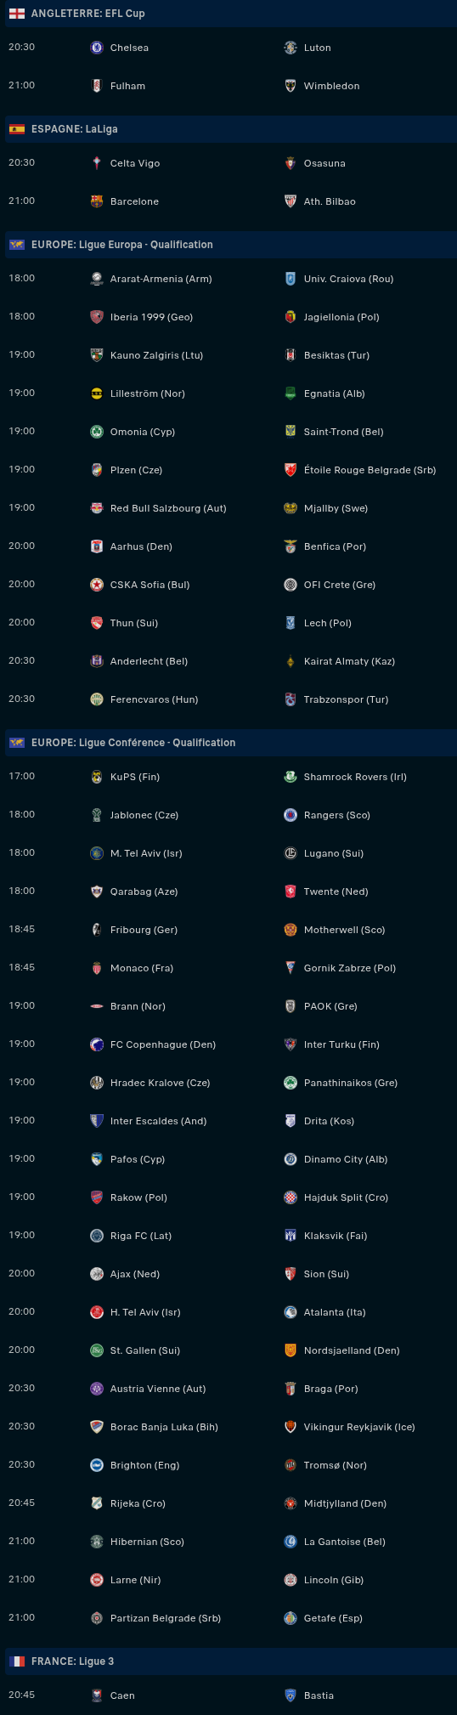Click the Brighton (Eng) team badge
This screenshot has height=1715, width=457.
tap(97, 1465)
